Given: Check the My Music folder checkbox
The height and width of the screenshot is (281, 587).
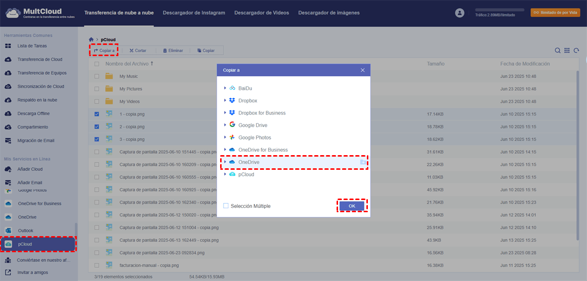Looking at the screenshot, I should click(96, 76).
